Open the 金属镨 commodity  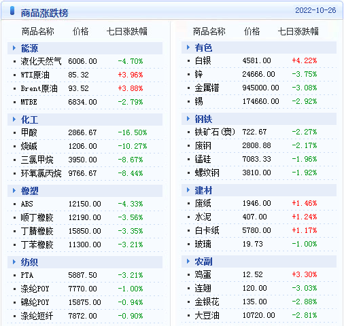click(x=207, y=88)
